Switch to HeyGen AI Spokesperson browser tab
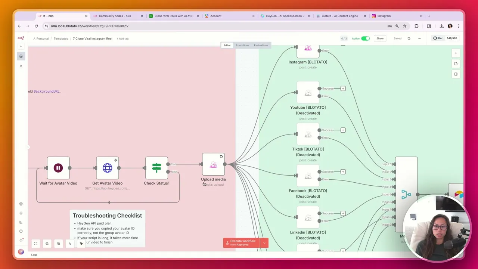Image resolution: width=478 pixels, height=269 pixels. click(x=285, y=16)
